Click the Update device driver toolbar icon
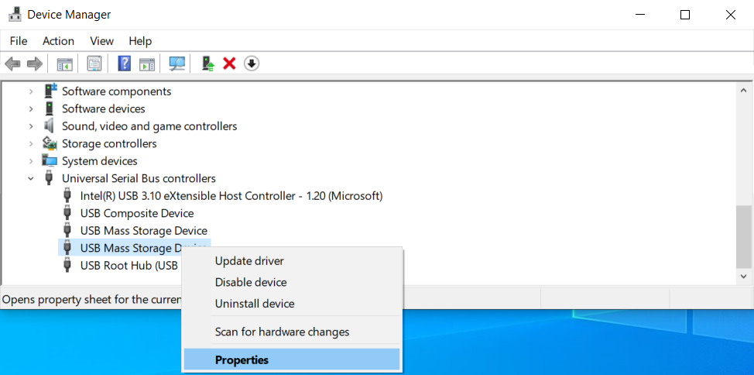Viewport: 754px width, 375px height. coord(207,64)
